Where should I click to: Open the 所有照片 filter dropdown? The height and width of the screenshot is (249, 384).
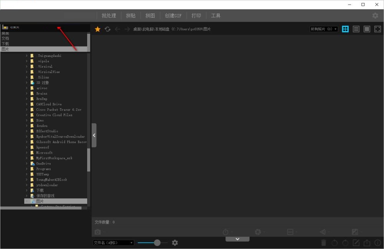pyautogui.click(x=324, y=29)
